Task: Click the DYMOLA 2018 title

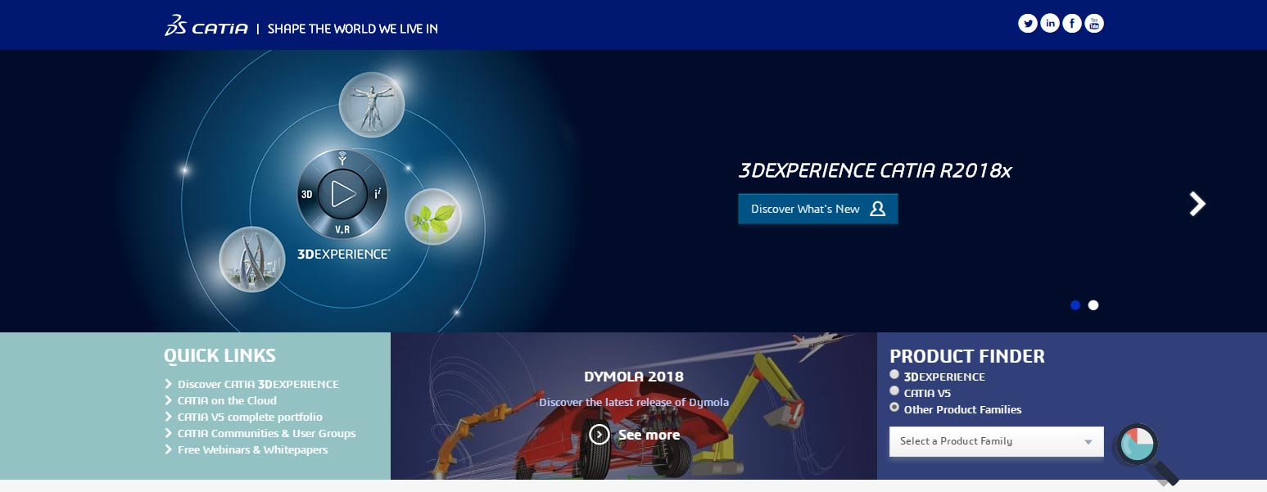Action: coord(634,377)
